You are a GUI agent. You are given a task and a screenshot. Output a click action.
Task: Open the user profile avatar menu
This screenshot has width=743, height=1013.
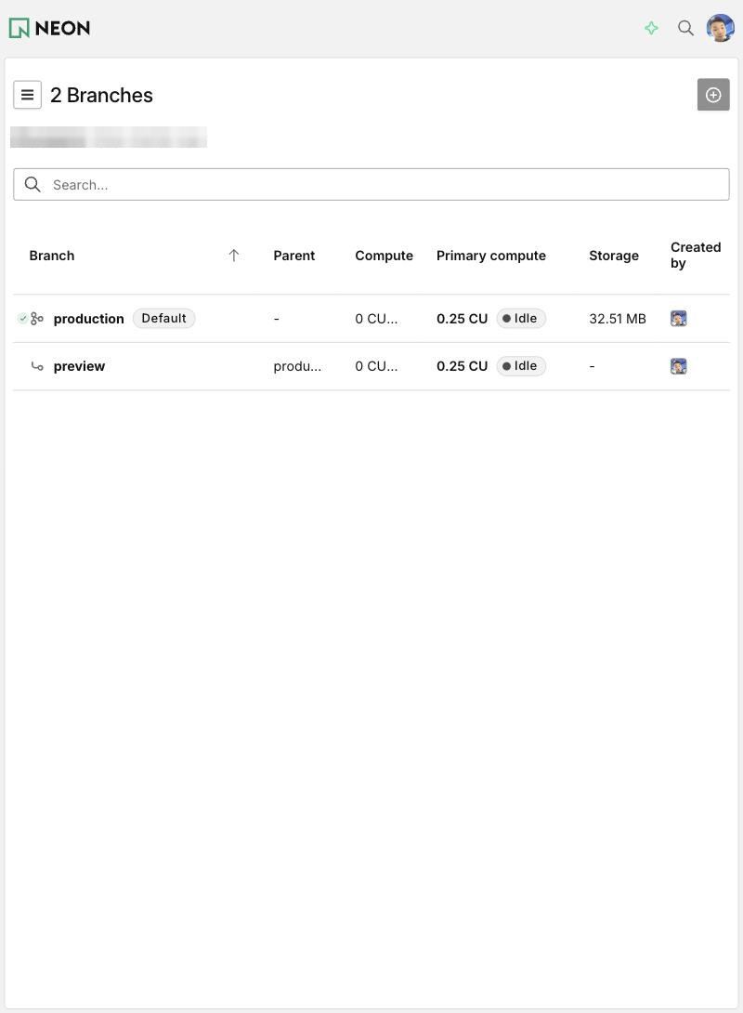click(x=721, y=28)
